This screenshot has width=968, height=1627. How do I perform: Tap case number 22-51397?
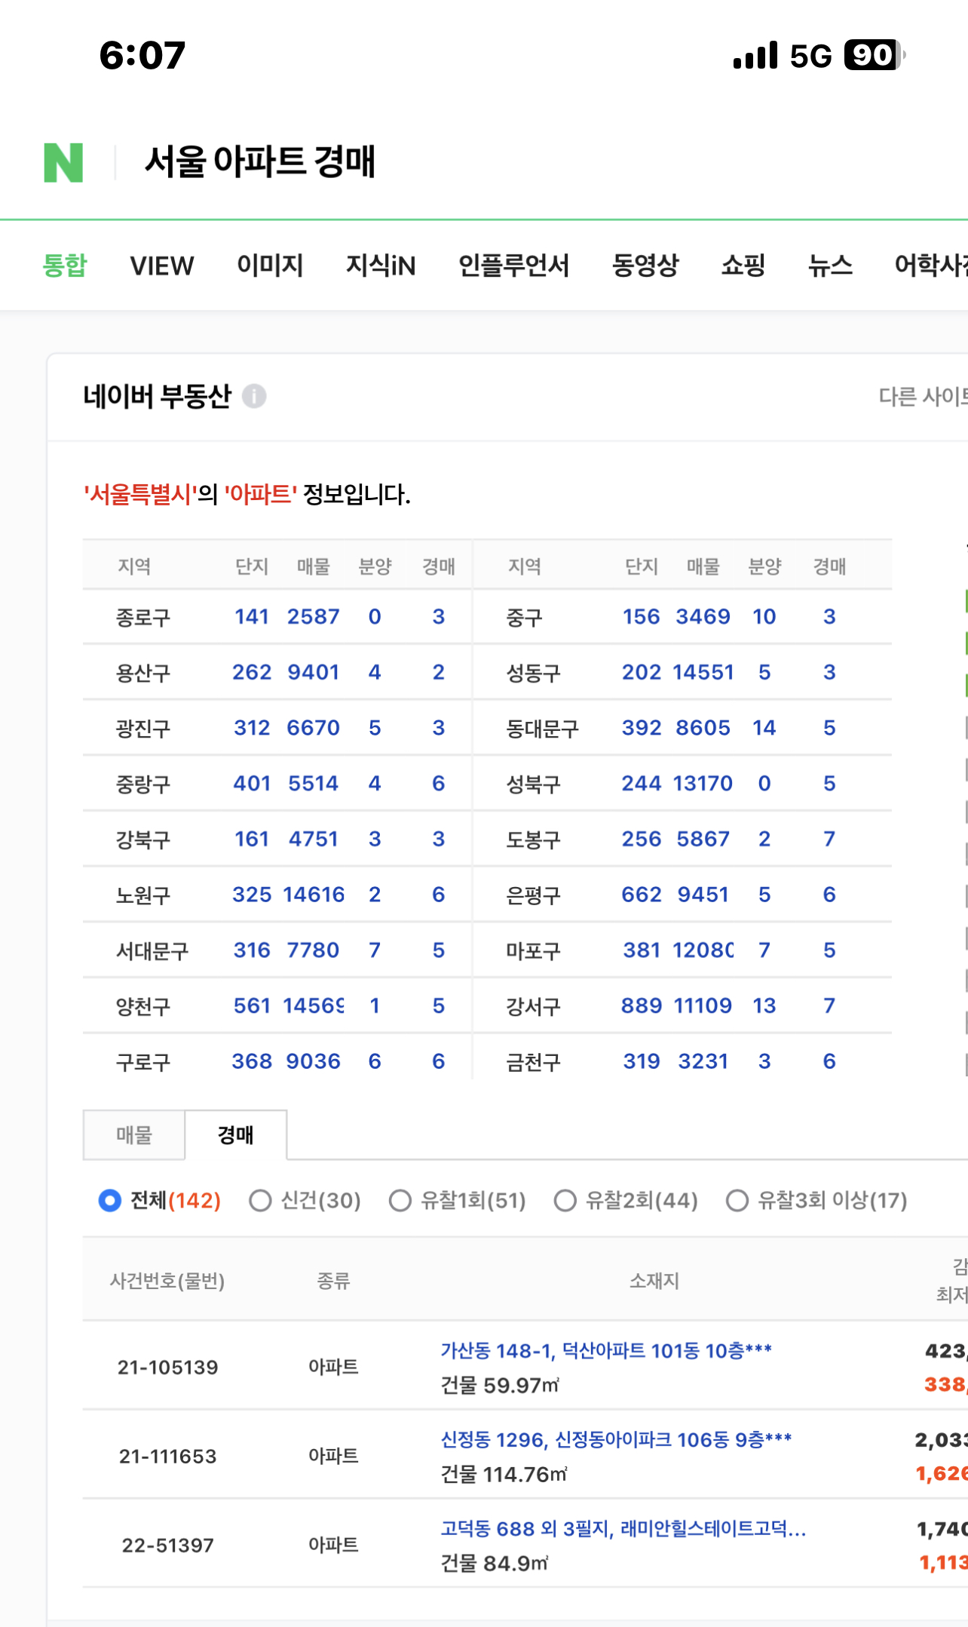pos(167,1546)
